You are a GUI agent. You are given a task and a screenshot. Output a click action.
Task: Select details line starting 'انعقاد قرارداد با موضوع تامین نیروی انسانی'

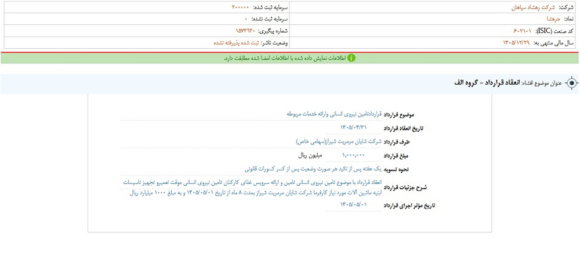click(251, 182)
